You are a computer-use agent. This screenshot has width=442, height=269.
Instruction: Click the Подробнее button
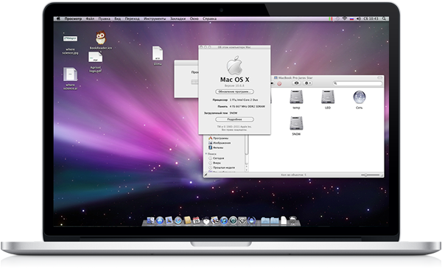tap(234, 119)
